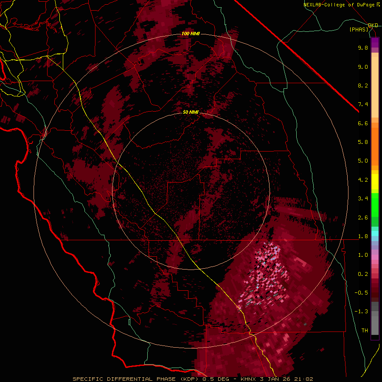Click the KHNX station identifier

tap(248, 379)
